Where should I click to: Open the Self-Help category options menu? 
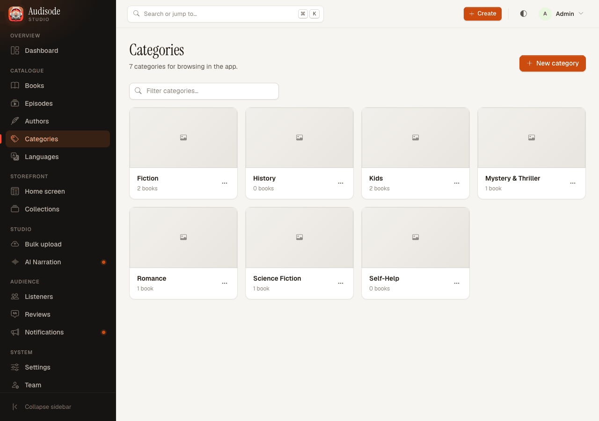pyautogui.click(x=457, y=283)
